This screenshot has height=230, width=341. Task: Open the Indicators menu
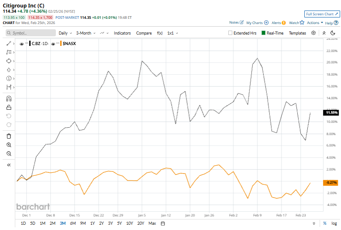coord(122,33)
